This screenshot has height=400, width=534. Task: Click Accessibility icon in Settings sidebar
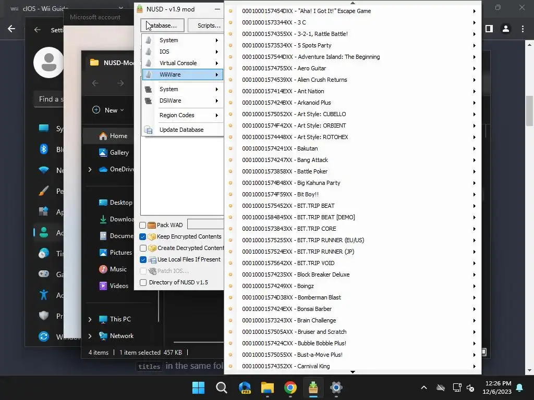(x=44, y=295)
